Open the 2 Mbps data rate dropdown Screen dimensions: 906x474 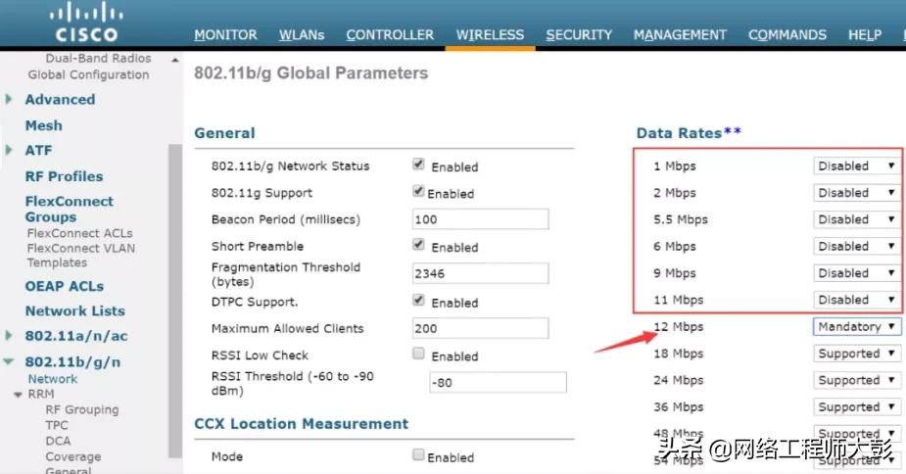tap(857, 193)
